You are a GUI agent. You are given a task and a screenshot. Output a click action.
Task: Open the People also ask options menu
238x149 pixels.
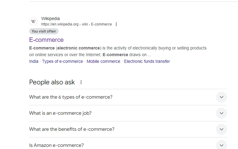81,82
